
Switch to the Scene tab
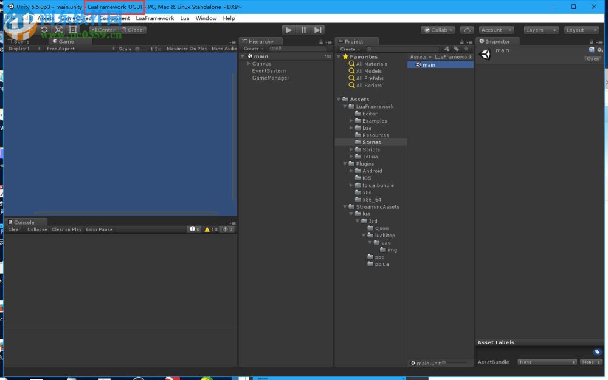(x=17, y=41)
